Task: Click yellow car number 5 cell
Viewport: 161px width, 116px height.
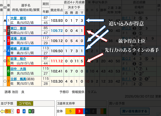Action: (9, 61)
